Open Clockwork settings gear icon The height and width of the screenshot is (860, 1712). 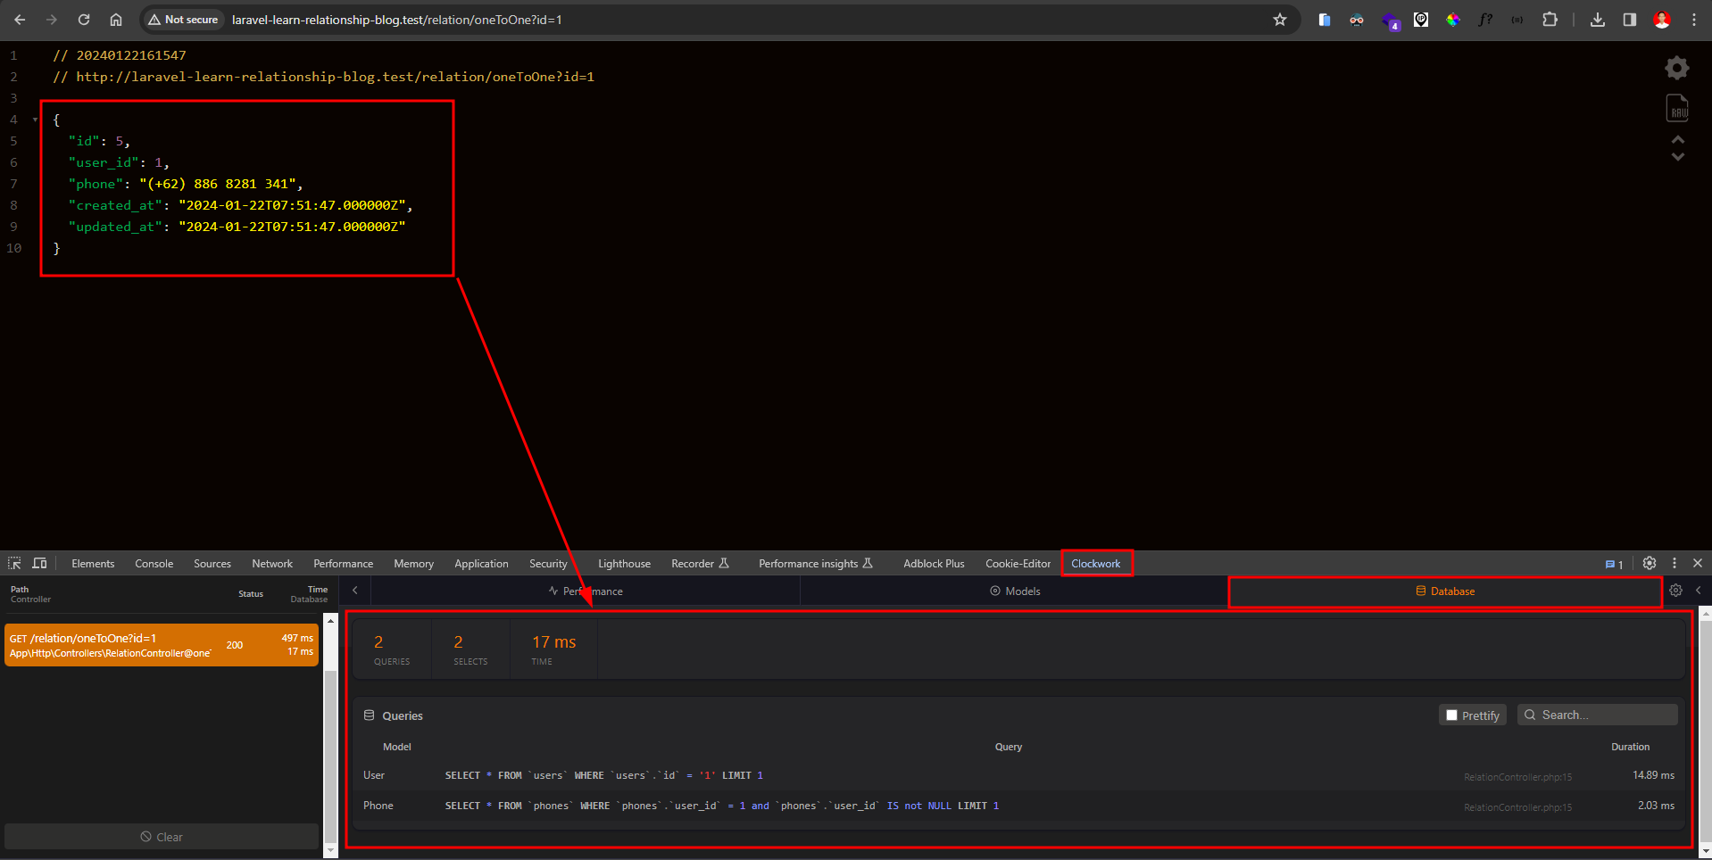tap(1675, 591)
